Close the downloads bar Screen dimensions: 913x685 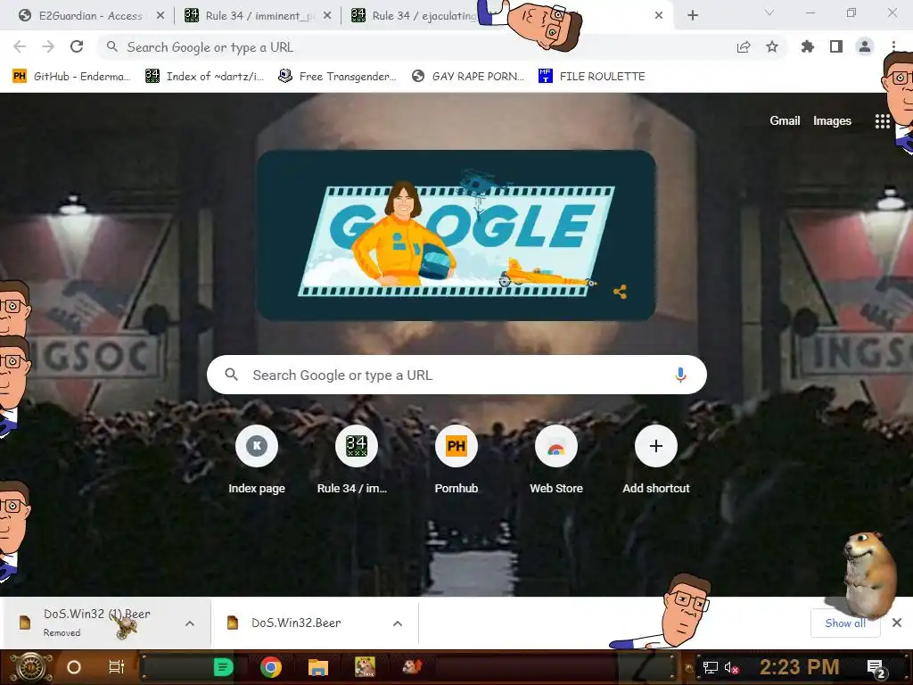coord(897,623)
